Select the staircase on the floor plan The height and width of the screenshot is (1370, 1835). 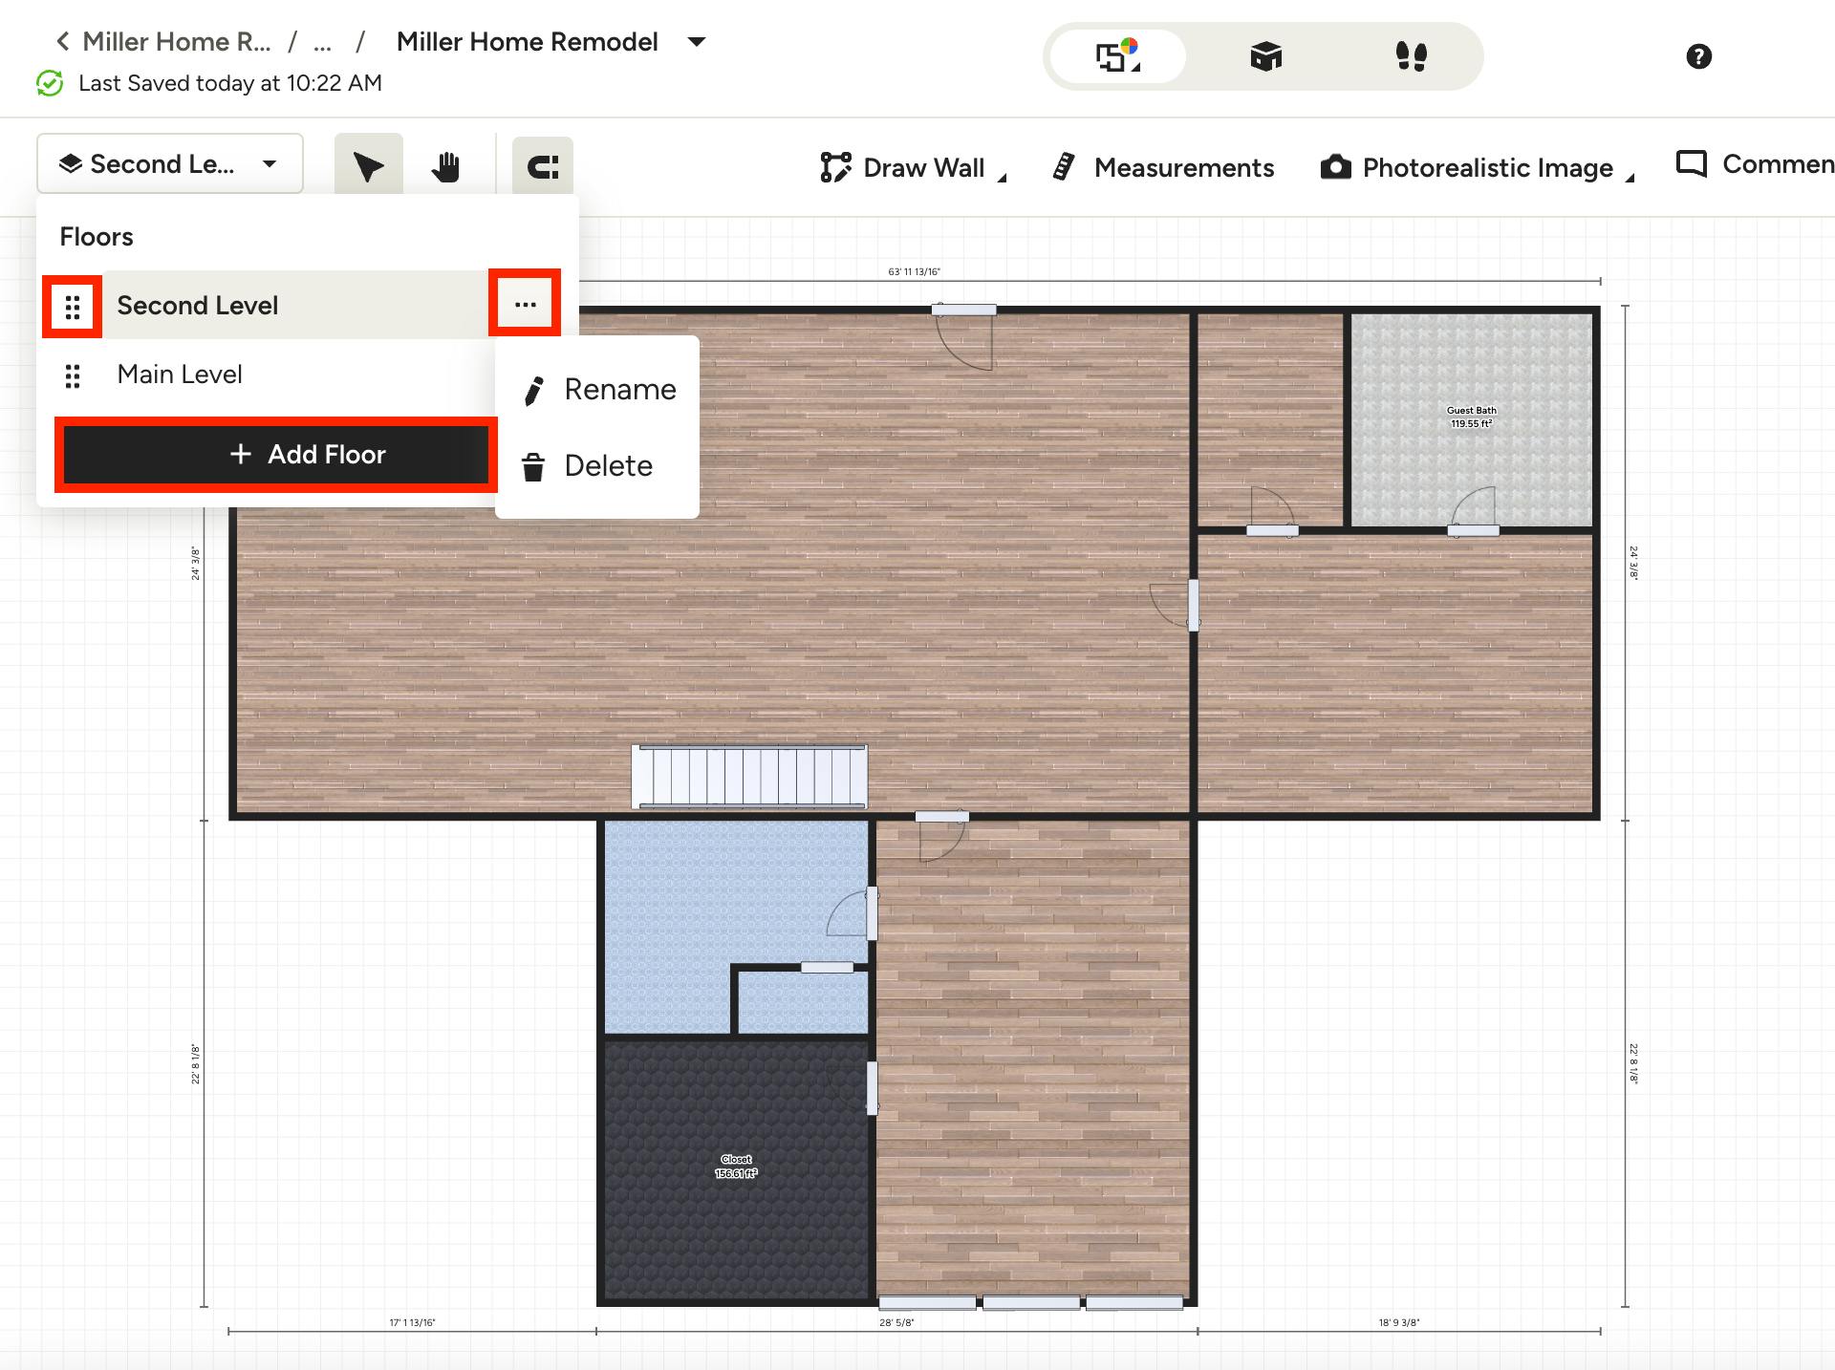click(749, 777)
